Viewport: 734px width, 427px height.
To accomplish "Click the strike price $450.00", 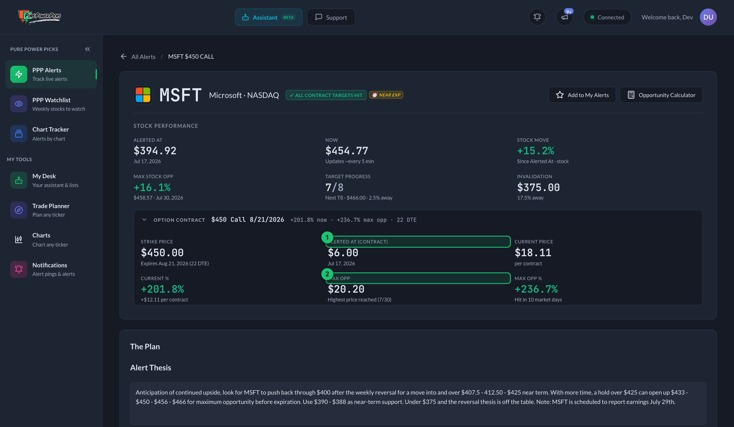I will click(162, 252).
